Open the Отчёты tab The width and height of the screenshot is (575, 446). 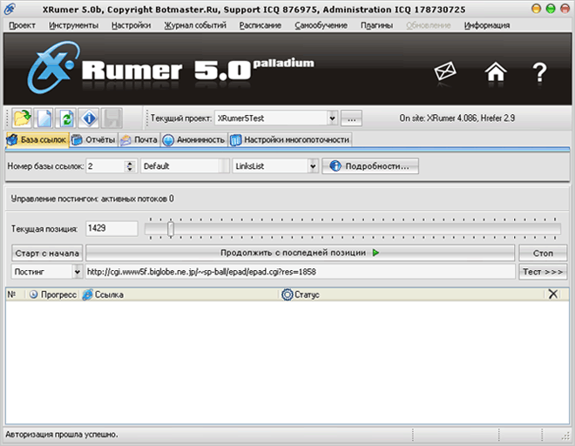pyautogui.click(x=93, y=139)
